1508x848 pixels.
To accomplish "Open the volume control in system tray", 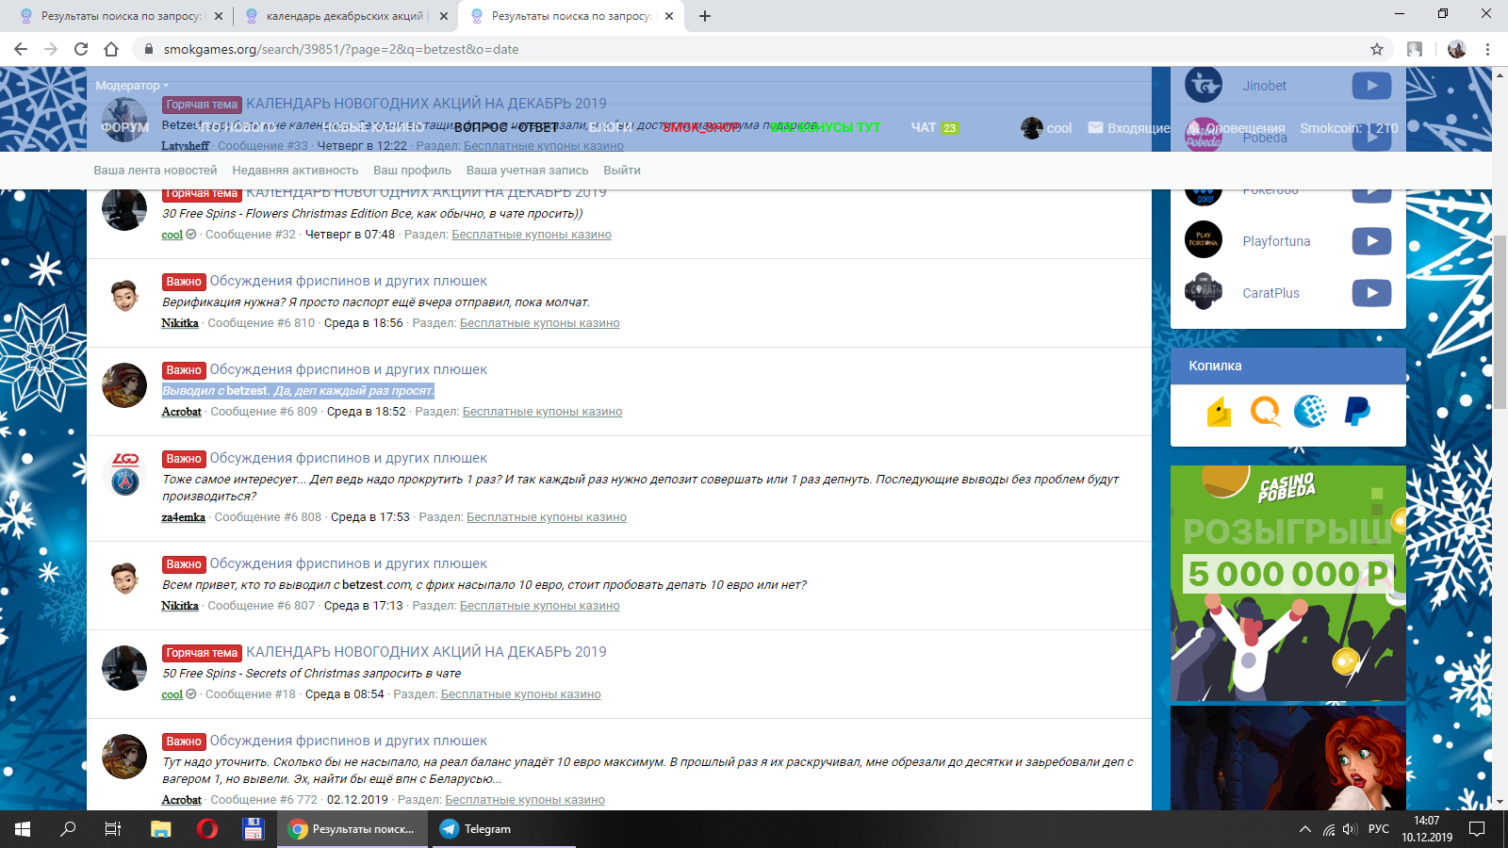I will 1350,829.
